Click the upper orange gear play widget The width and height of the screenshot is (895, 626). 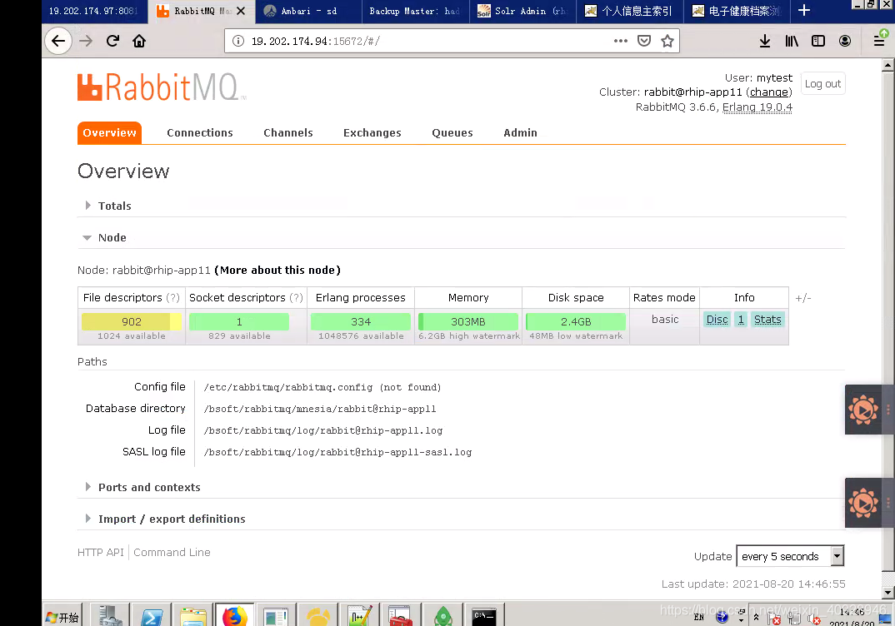(x=863, y=410)
